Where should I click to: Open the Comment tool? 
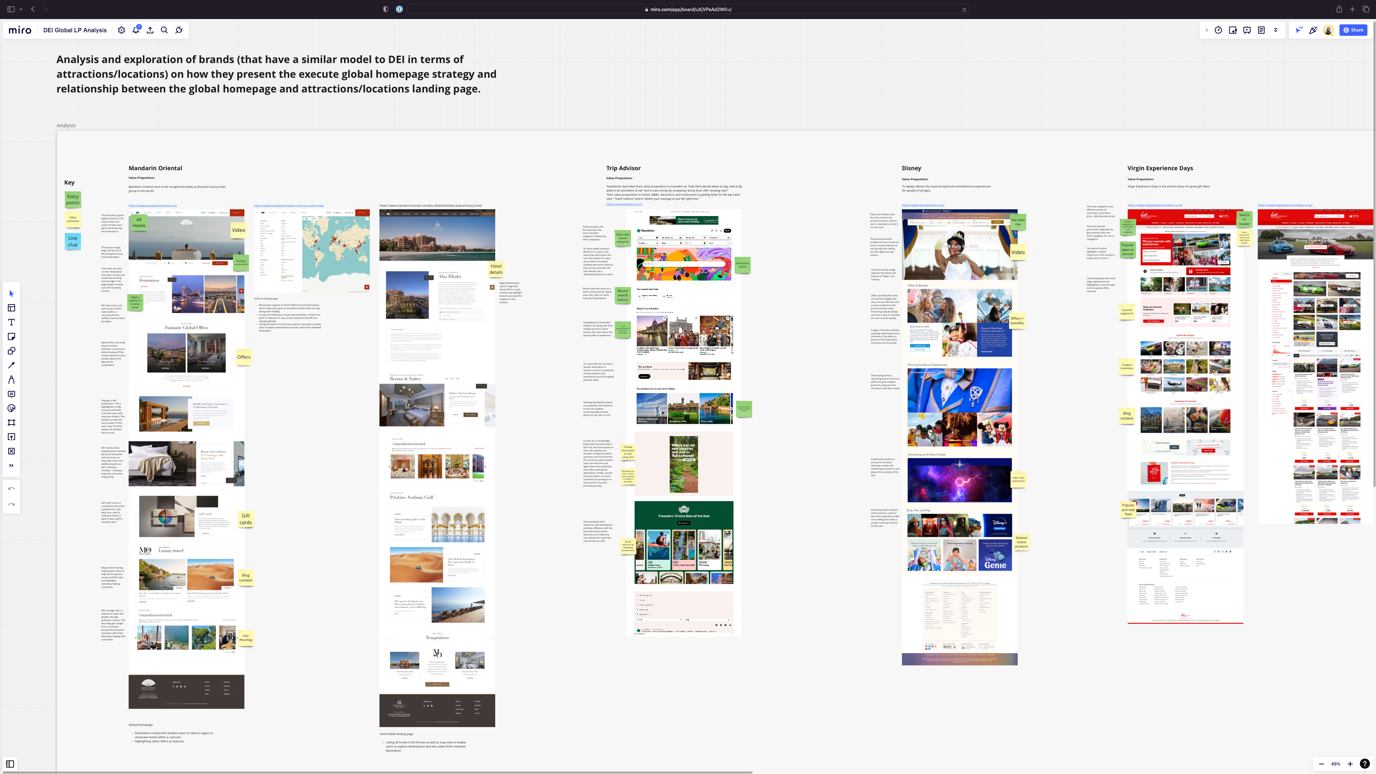[11, 394]
